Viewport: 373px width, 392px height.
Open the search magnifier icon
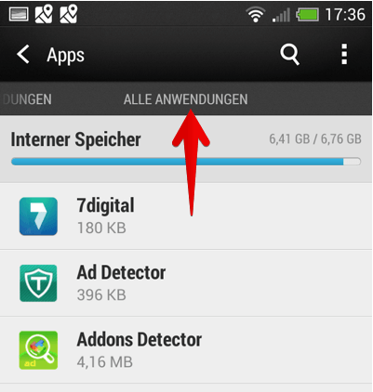(289, 55)
